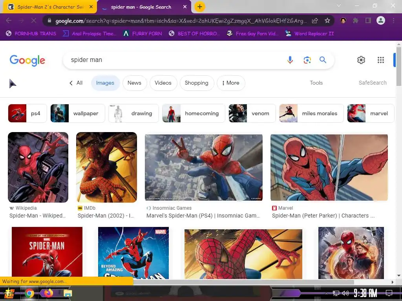Click the address bar URL
Screen dimensions: 402x301
click(x=181, y=21)
